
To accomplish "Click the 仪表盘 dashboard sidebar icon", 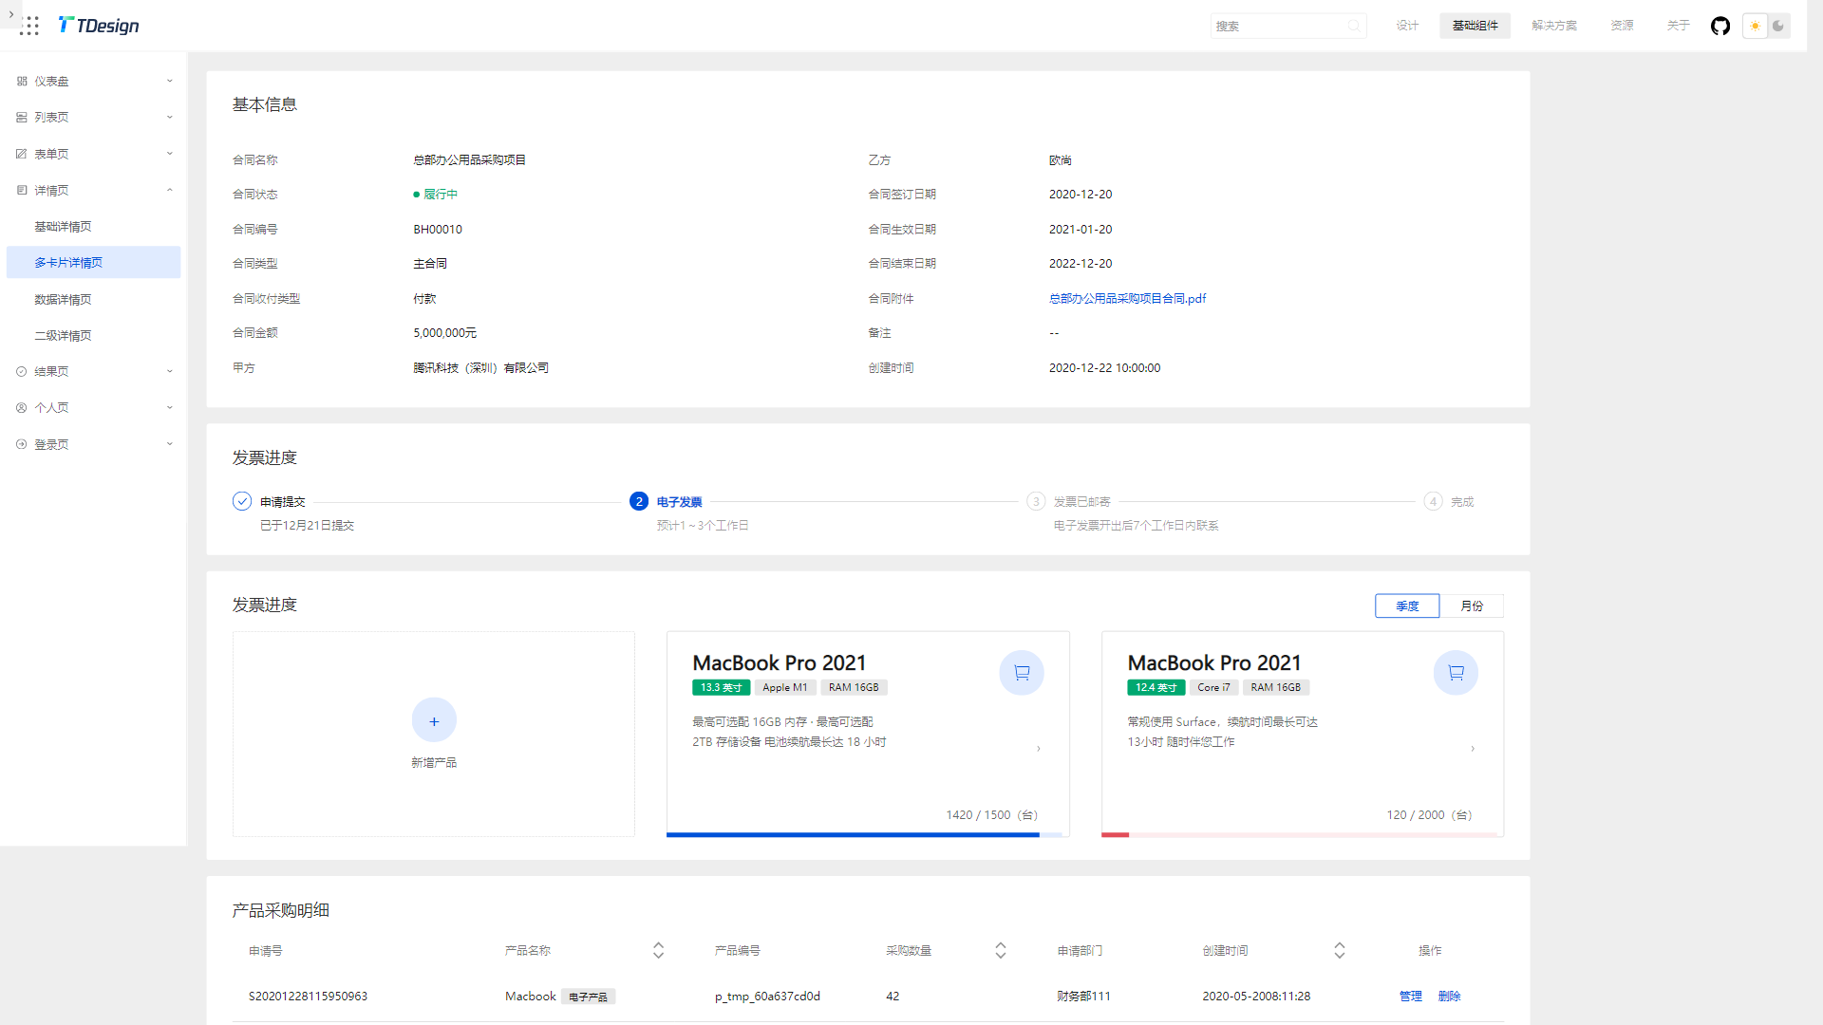I will point(22,82).
